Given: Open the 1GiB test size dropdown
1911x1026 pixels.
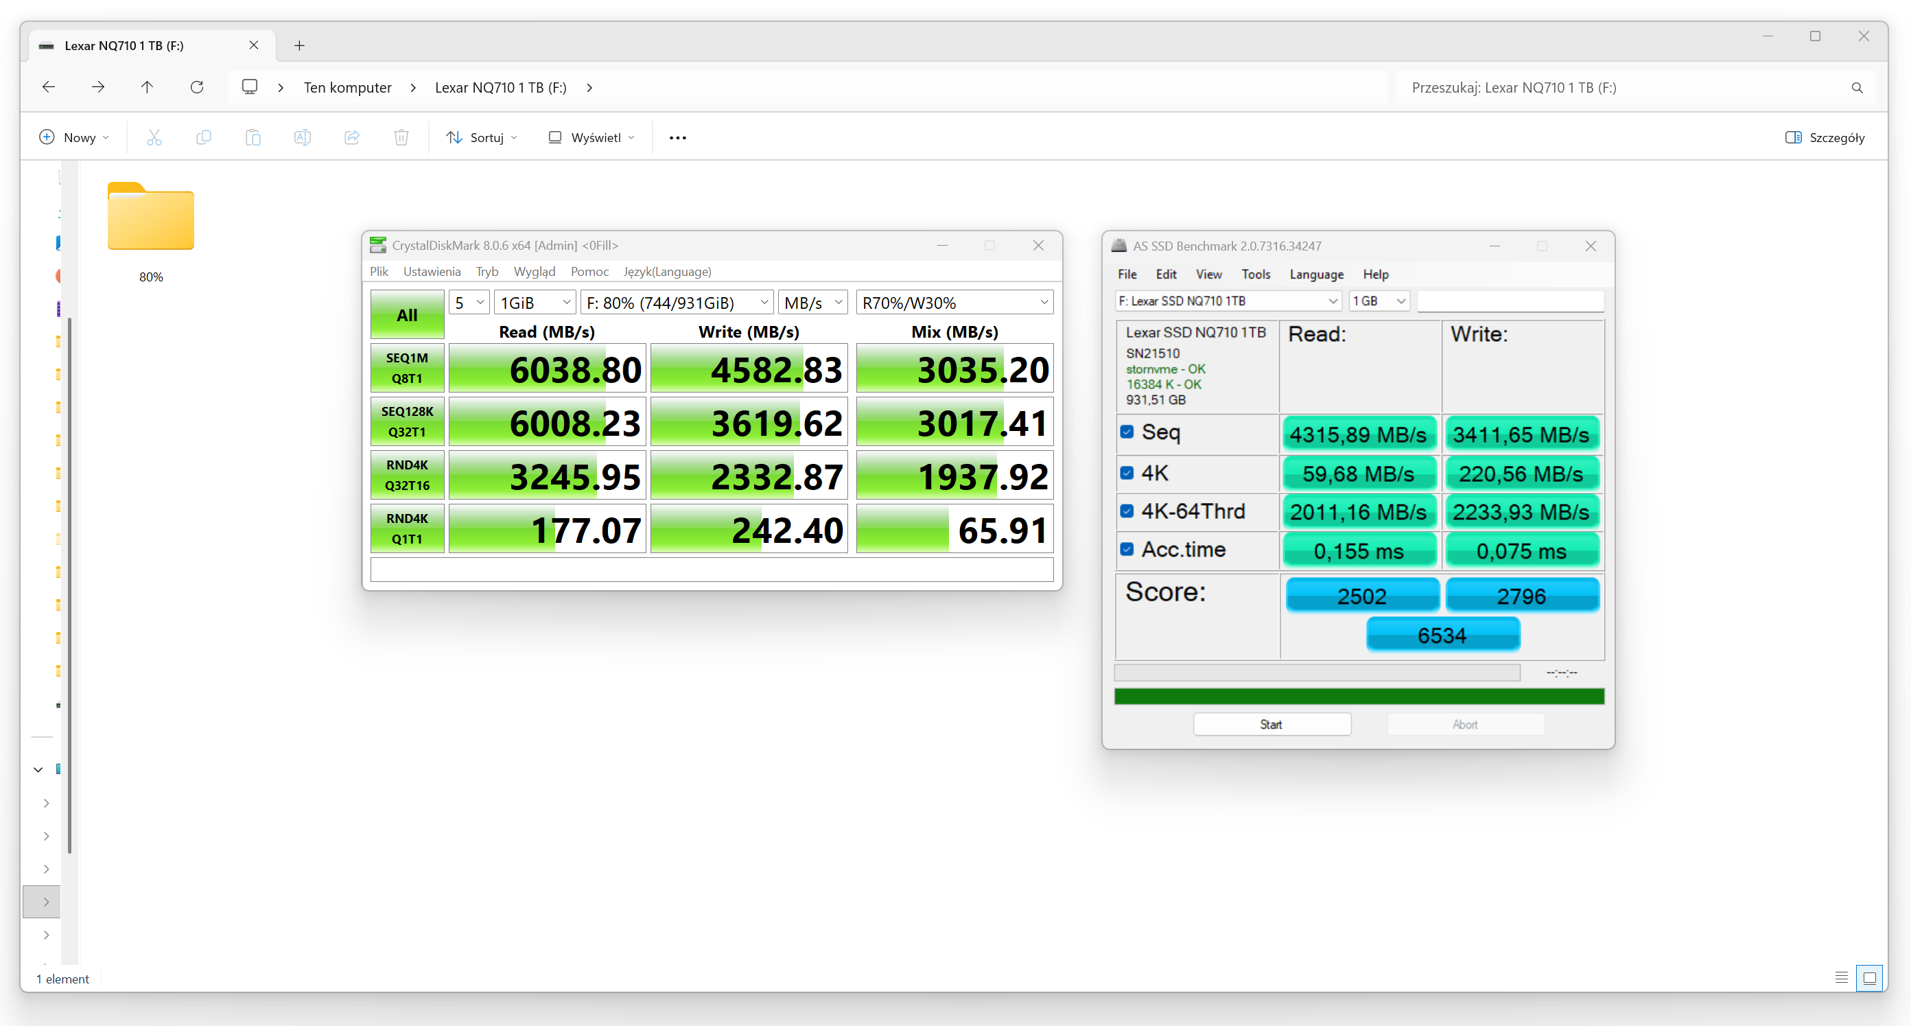Looking at the screenshot, I should click(x=534, y=303).
